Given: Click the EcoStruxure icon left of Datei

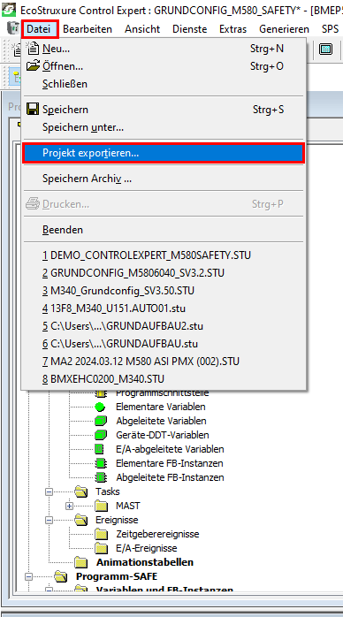Looking at the screenshot, I should coord(13,28).
